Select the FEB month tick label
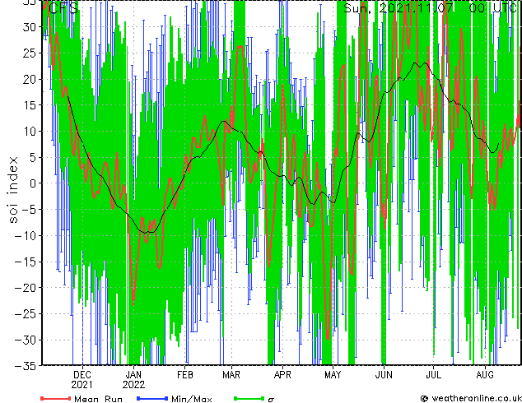 [x=184, y=375]
